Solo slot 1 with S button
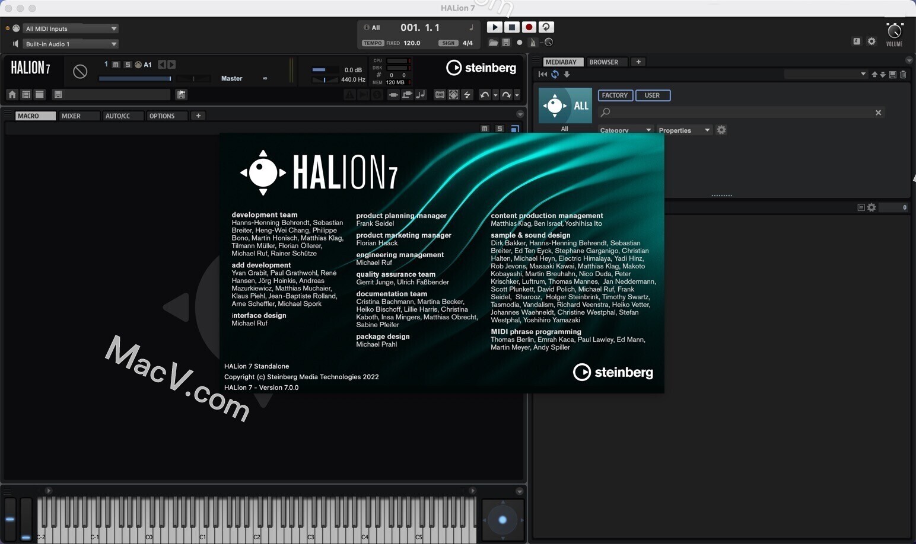The height and width of the screenshot is (544, 916). pyautogui.click(x=127, y=65)
